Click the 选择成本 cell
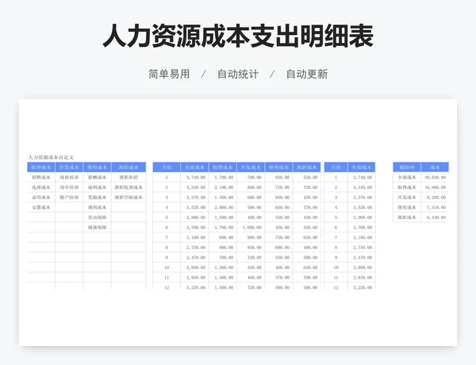 (41, 187)
